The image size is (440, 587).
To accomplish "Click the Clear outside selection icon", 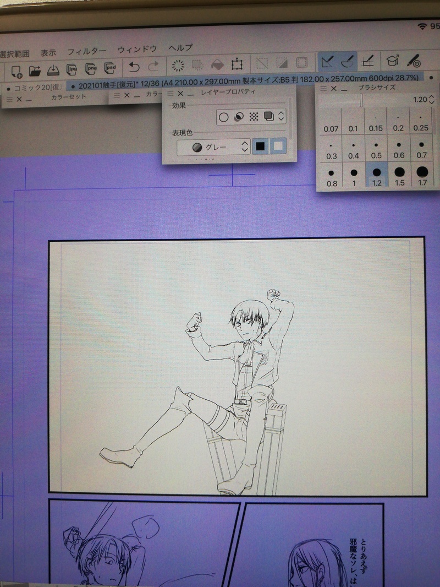I will click(198, 65).
